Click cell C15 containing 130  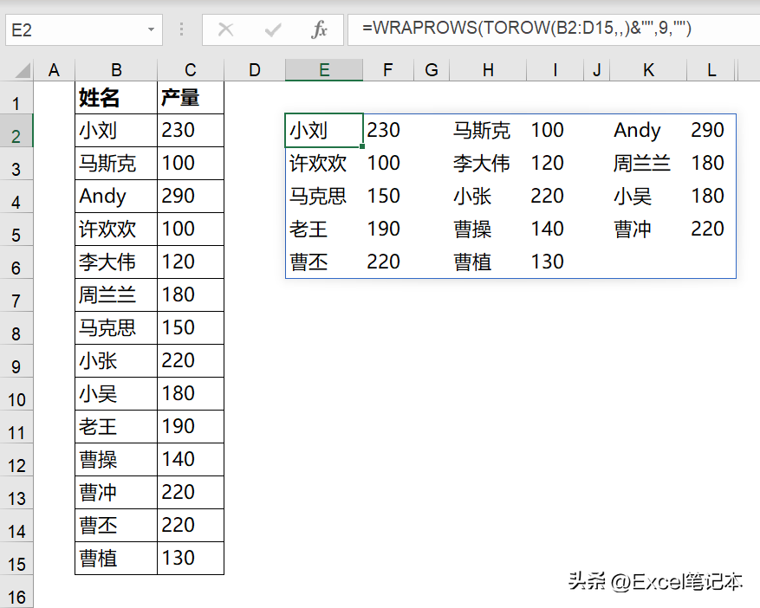tap(191, 559)
